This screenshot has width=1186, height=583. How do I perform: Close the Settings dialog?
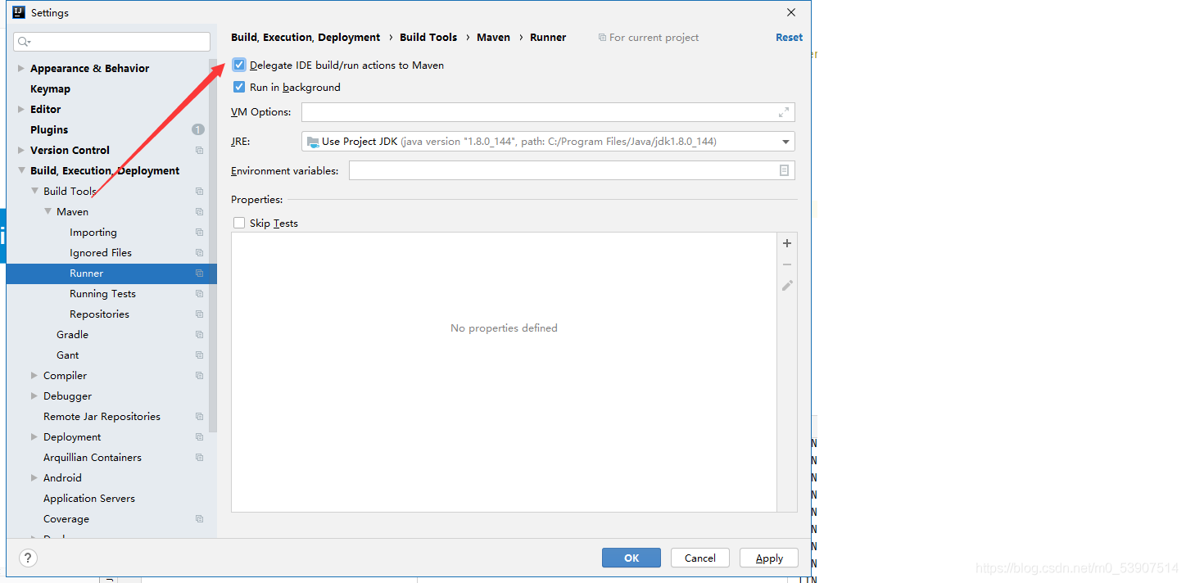tap(791, 12)
